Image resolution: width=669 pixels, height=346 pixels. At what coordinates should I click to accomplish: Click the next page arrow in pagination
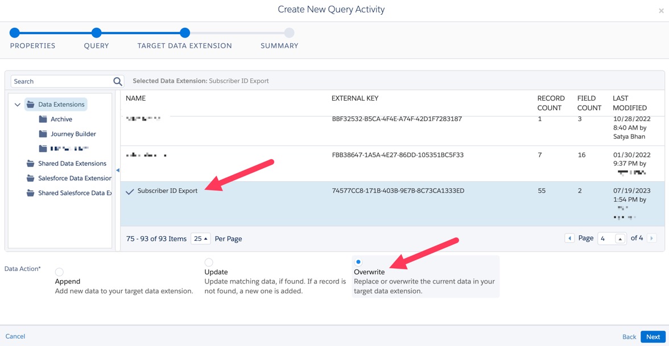click(x=651, y=238)
